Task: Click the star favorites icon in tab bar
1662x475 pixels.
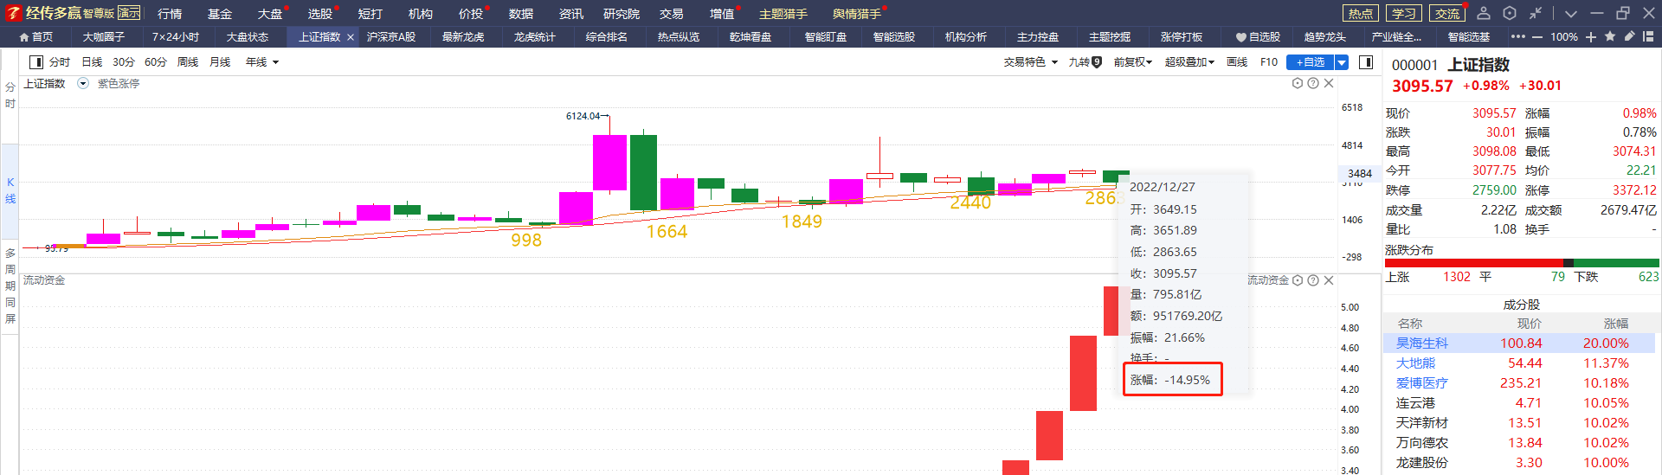Action: (x=1610, y=36)
